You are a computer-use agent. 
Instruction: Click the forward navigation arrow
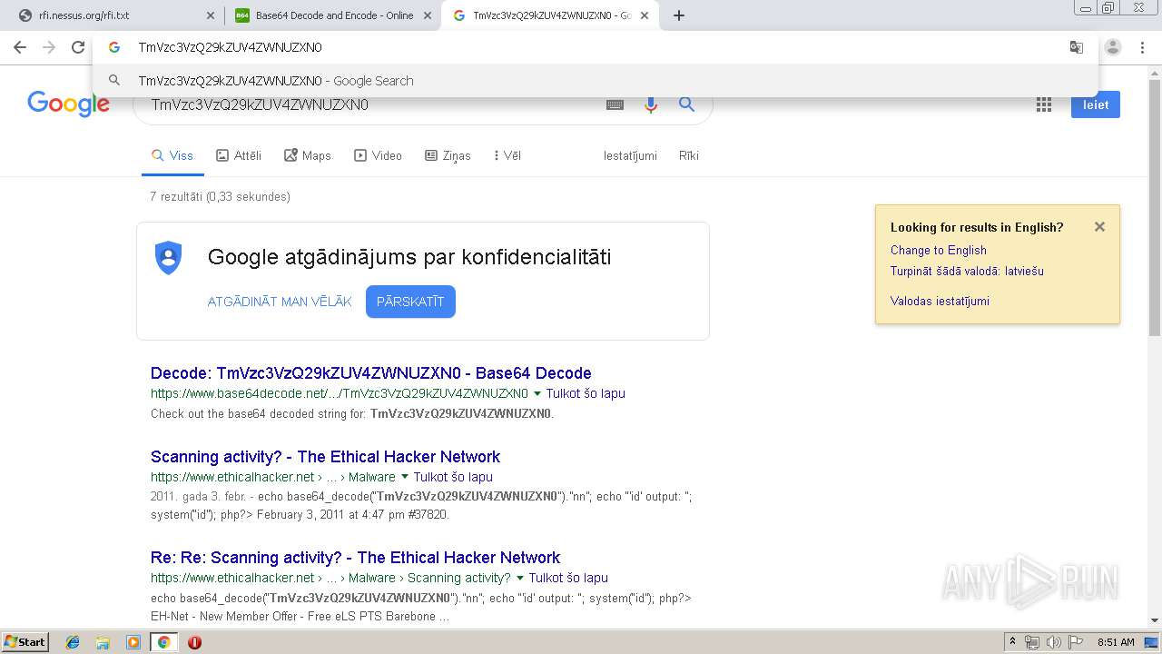click(x=49, y=47)
